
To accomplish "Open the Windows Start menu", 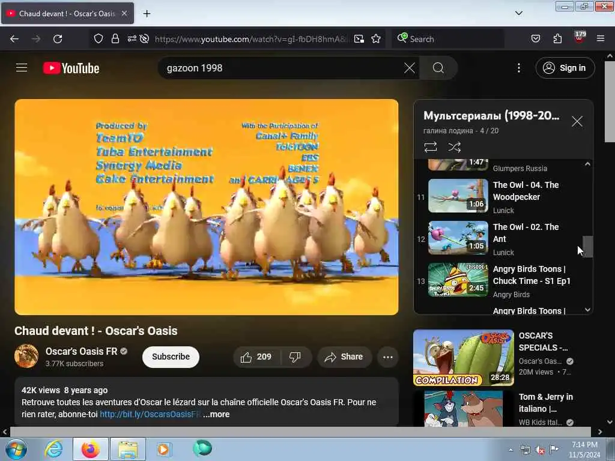I will tap(16, 449).
